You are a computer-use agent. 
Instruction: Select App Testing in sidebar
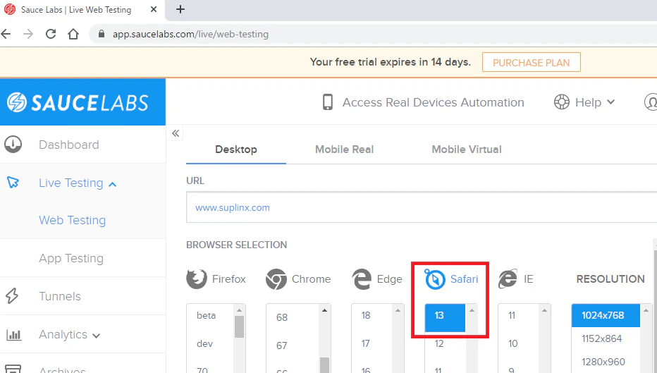(x=70, y=259)
